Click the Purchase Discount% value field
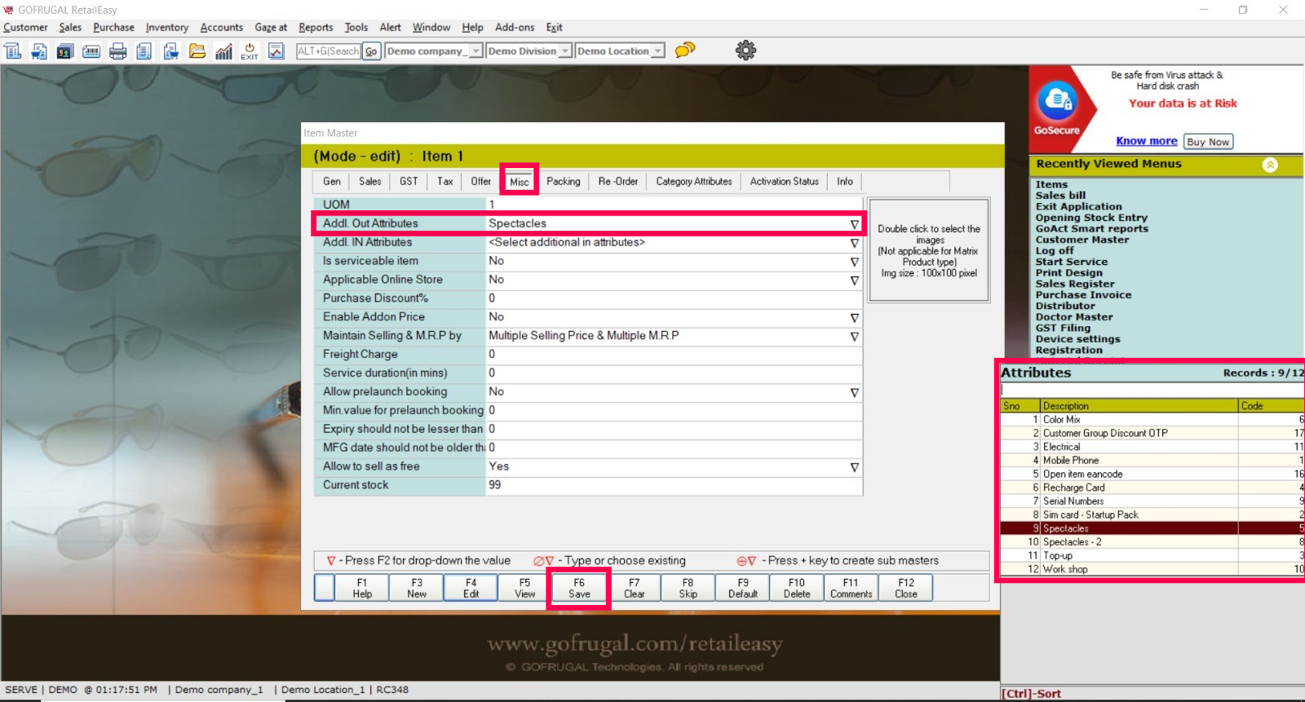Viewport: 1305px width, 702px height. click(x=673, y=298)
